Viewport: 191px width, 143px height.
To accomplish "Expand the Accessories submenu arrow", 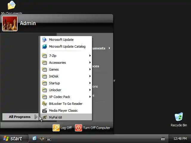I will [x=90, y=62].
